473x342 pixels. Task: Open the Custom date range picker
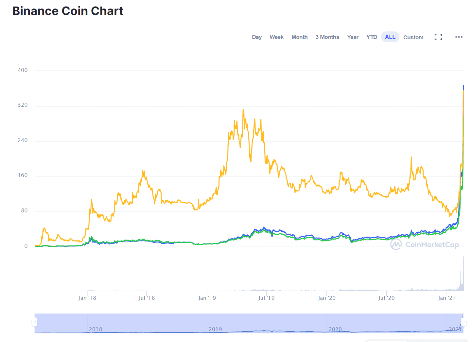tap(413, 37)
